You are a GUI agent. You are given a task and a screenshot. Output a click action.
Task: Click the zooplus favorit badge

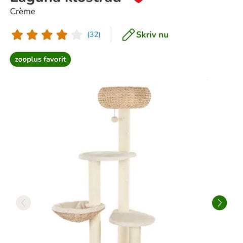point(40,59)
